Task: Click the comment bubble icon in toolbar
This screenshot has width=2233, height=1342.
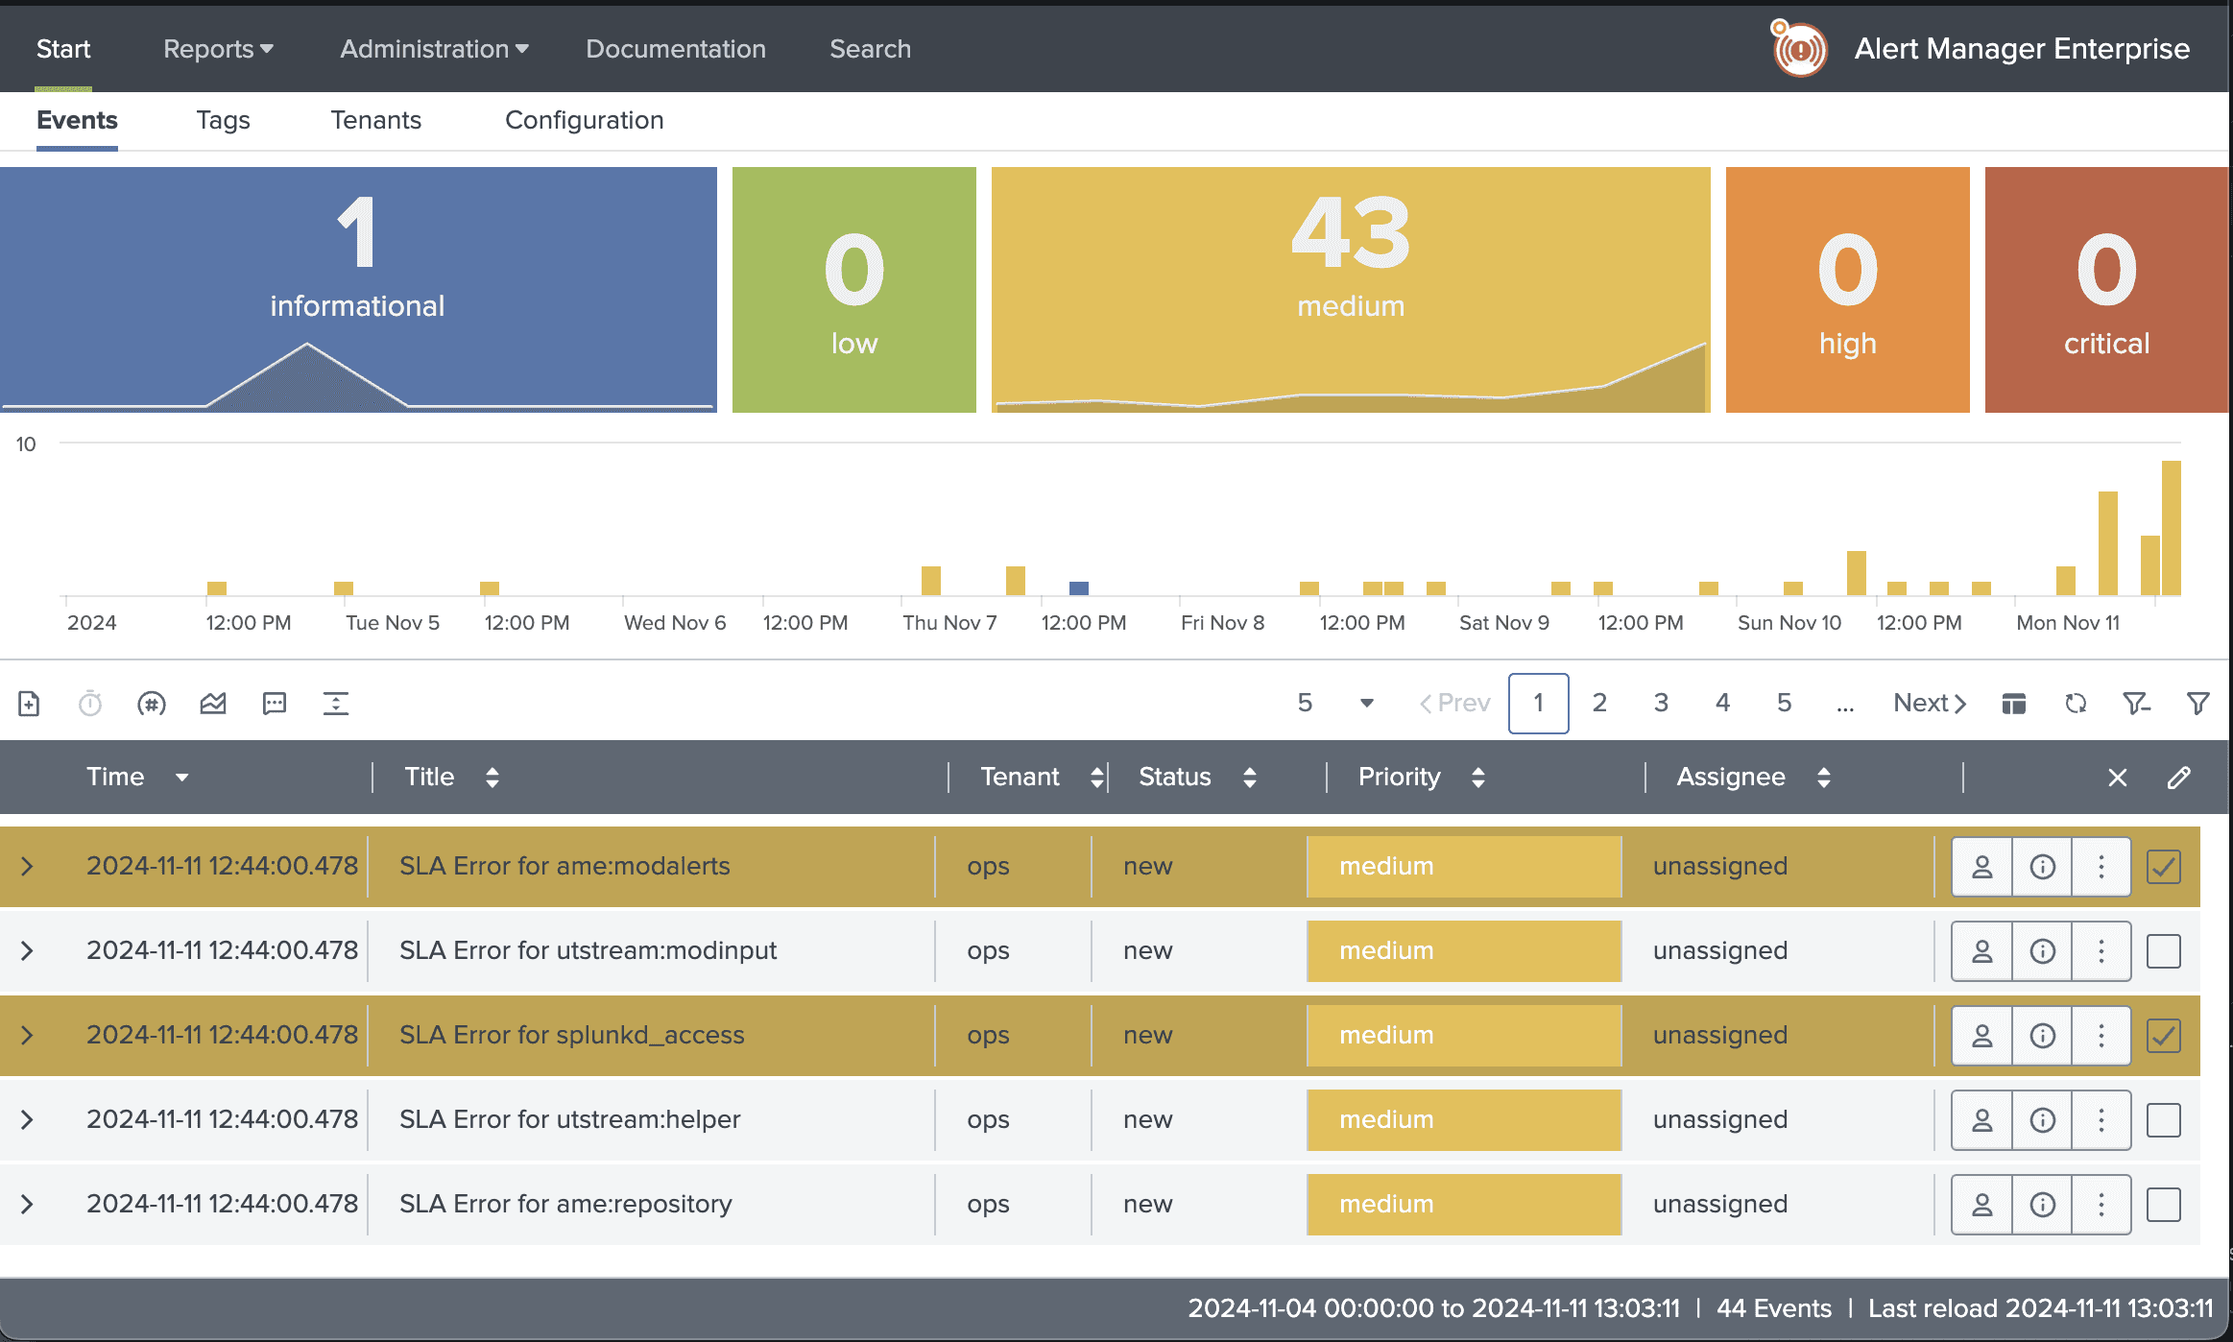Action: coord(275,704)
